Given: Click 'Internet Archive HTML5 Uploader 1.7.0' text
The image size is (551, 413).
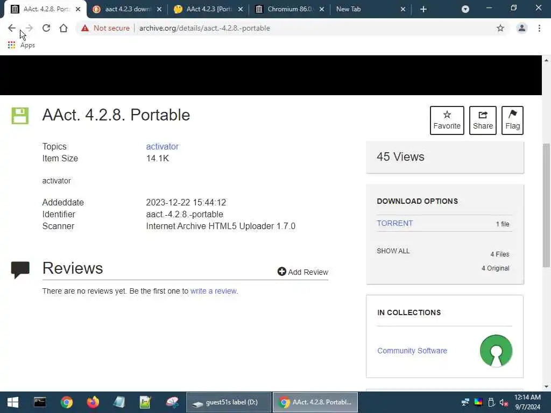Looking at the screenshot, I should point(221,226).
